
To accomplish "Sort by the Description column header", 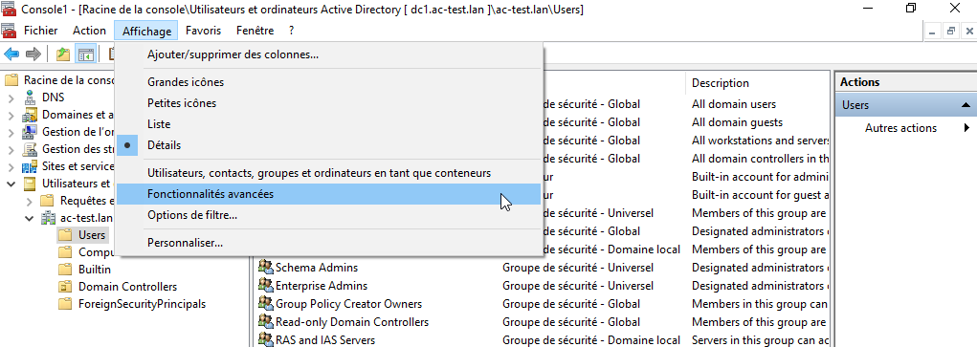I will [721, 83].
